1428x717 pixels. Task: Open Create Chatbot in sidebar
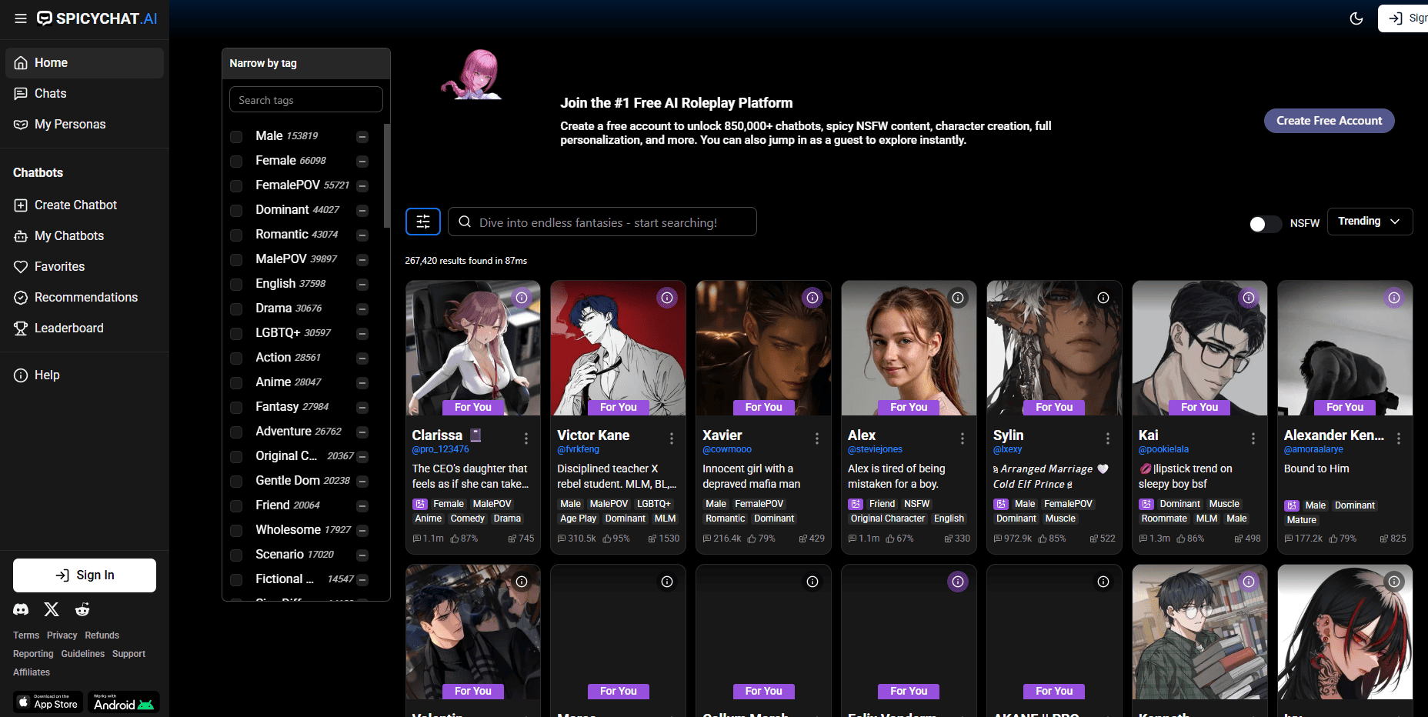[85, 205]
